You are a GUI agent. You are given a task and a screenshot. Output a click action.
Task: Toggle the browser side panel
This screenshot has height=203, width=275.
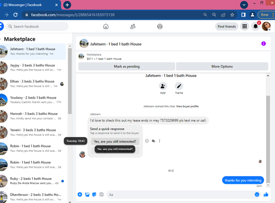pyautogui.click(x=243, y=15)
